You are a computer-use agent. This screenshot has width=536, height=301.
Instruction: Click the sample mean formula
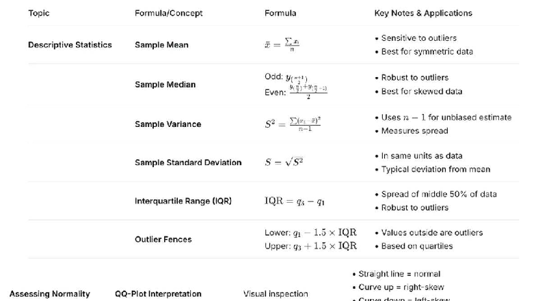pyautogui.click(x=282, y=44)
